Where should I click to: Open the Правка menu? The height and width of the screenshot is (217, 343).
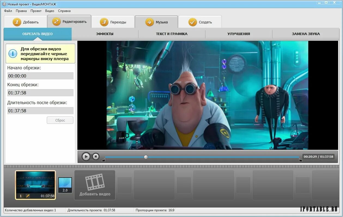pos(21,11)
